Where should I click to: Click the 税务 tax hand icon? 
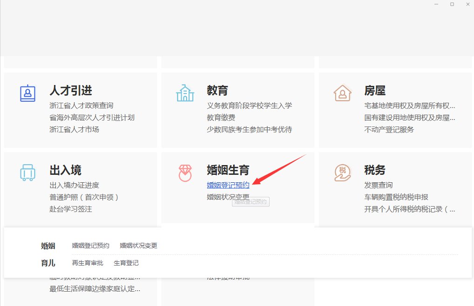[342, 173]
